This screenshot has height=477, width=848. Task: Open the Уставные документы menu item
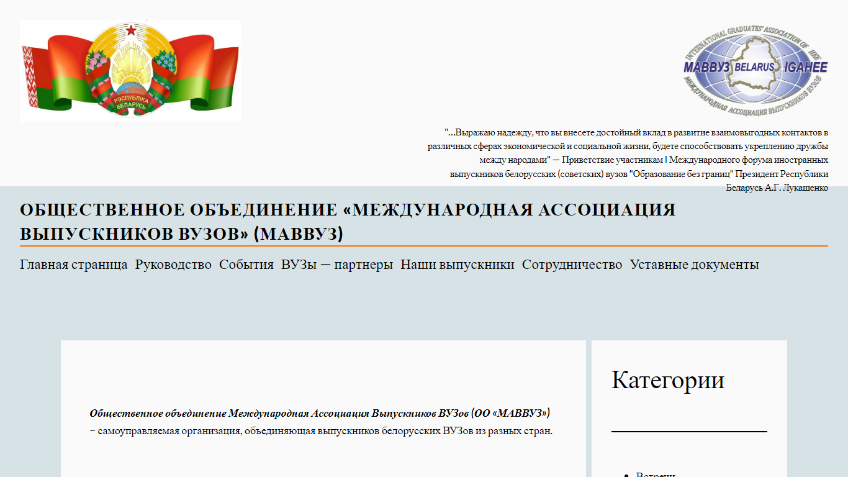pyautogui.click(x=694, y=265)
